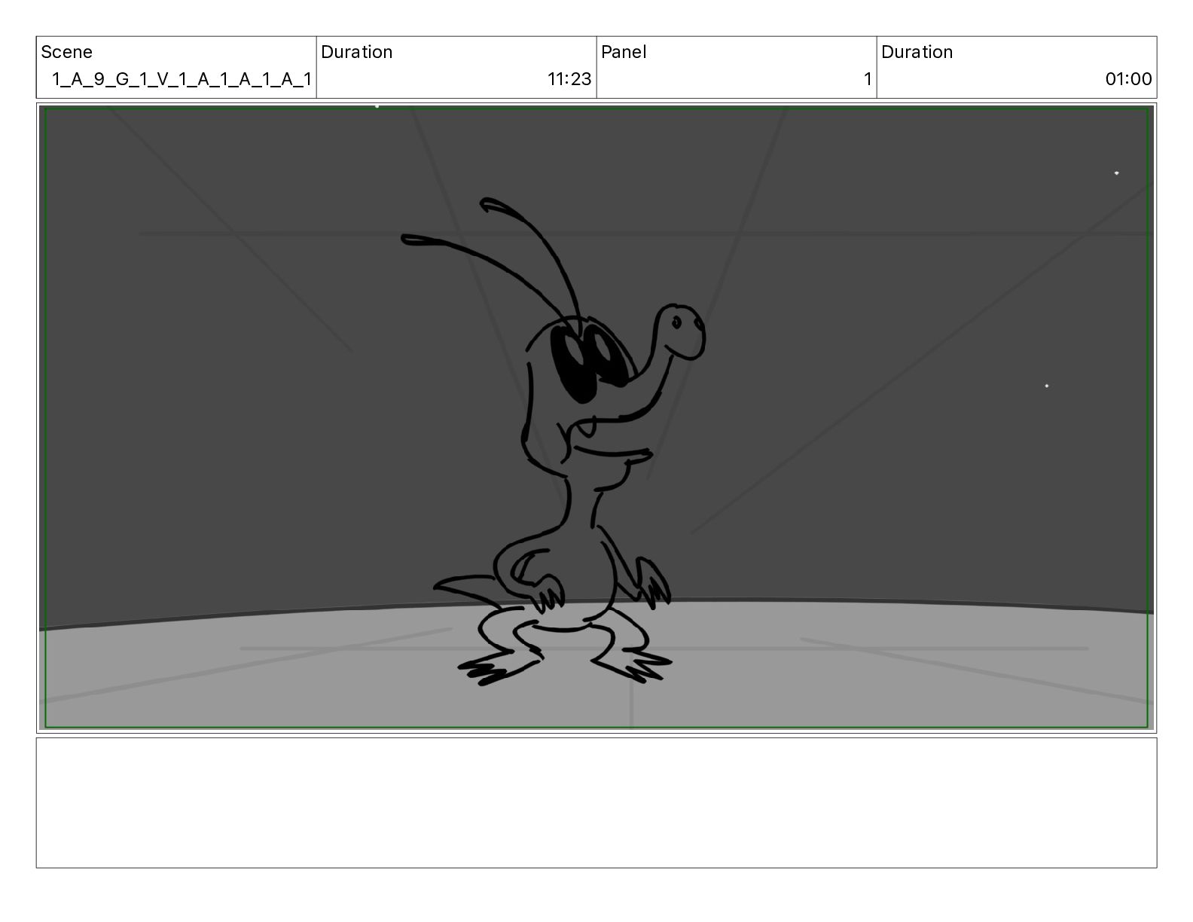Click the scene Duration value 11:23
The height and width of the screenshot is (922, 1193).
[569, 79]
